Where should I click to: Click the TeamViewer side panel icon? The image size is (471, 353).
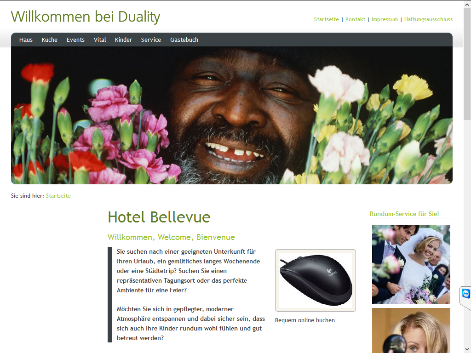(466, 293)
